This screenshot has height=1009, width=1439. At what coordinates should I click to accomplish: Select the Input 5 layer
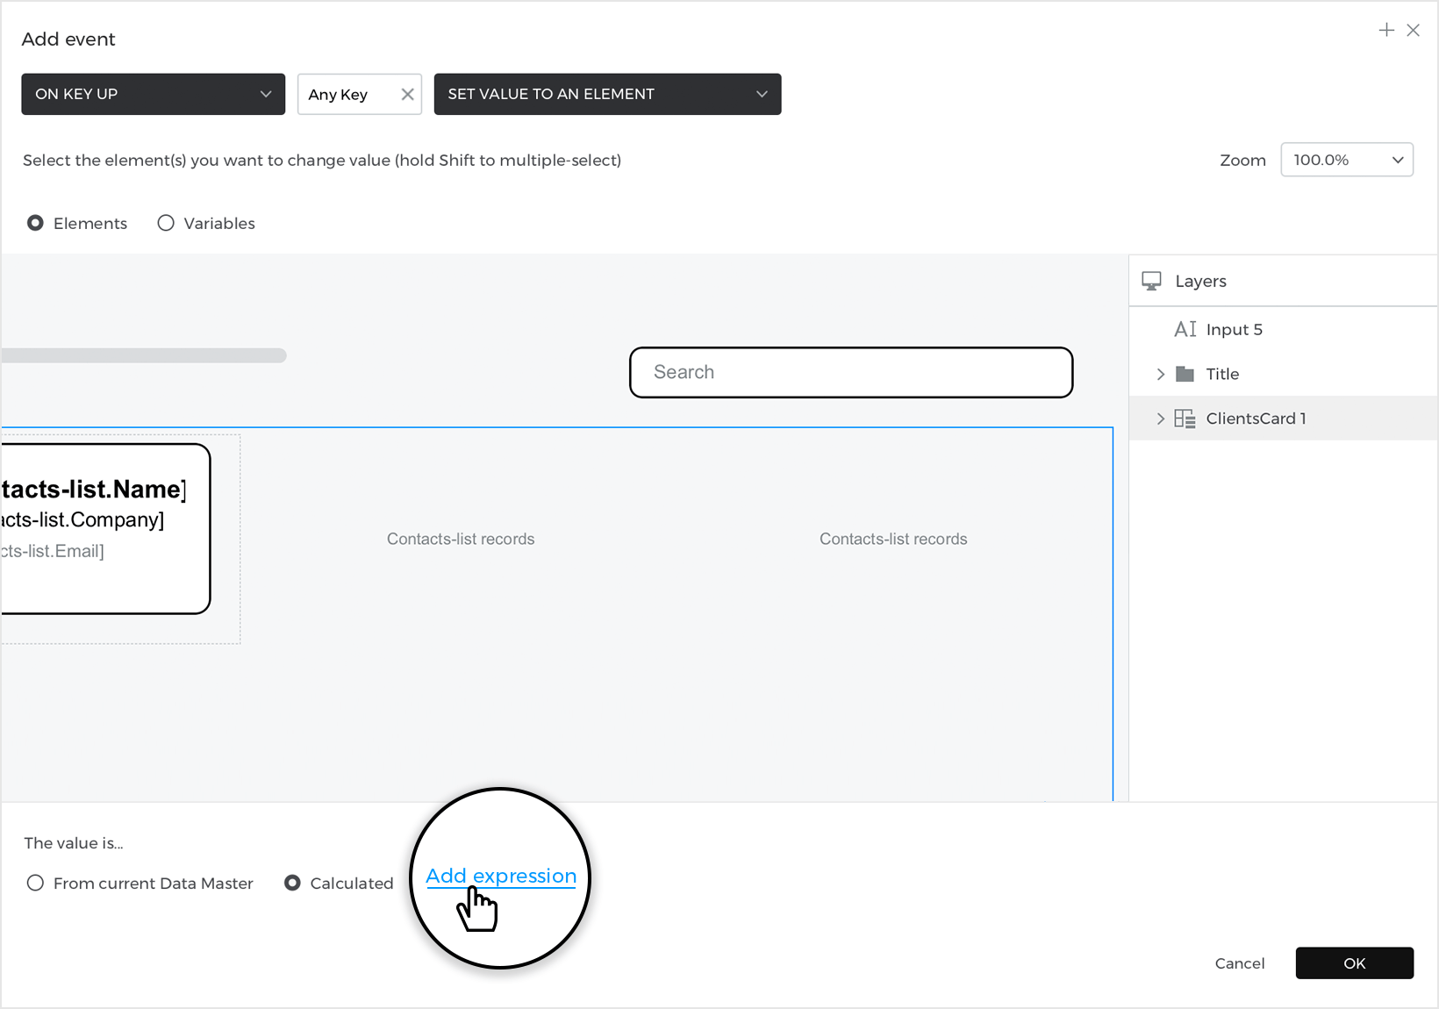click(1284, 329)
